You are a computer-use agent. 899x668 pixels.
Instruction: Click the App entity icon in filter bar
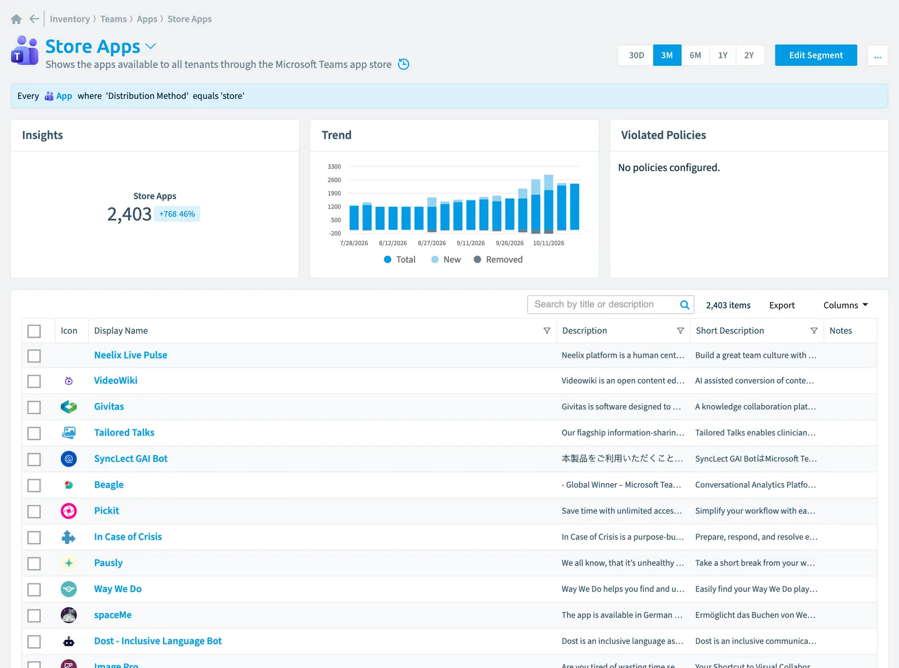coord(49,96)
